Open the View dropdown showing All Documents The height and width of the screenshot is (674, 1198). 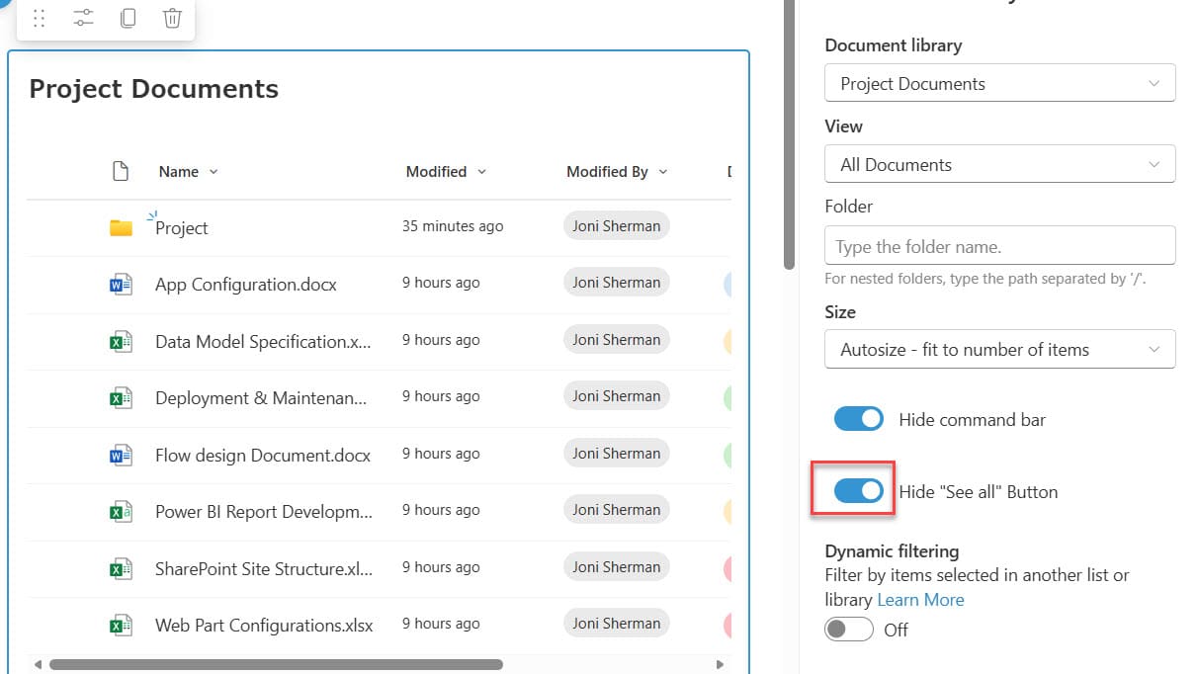point(999,164)
